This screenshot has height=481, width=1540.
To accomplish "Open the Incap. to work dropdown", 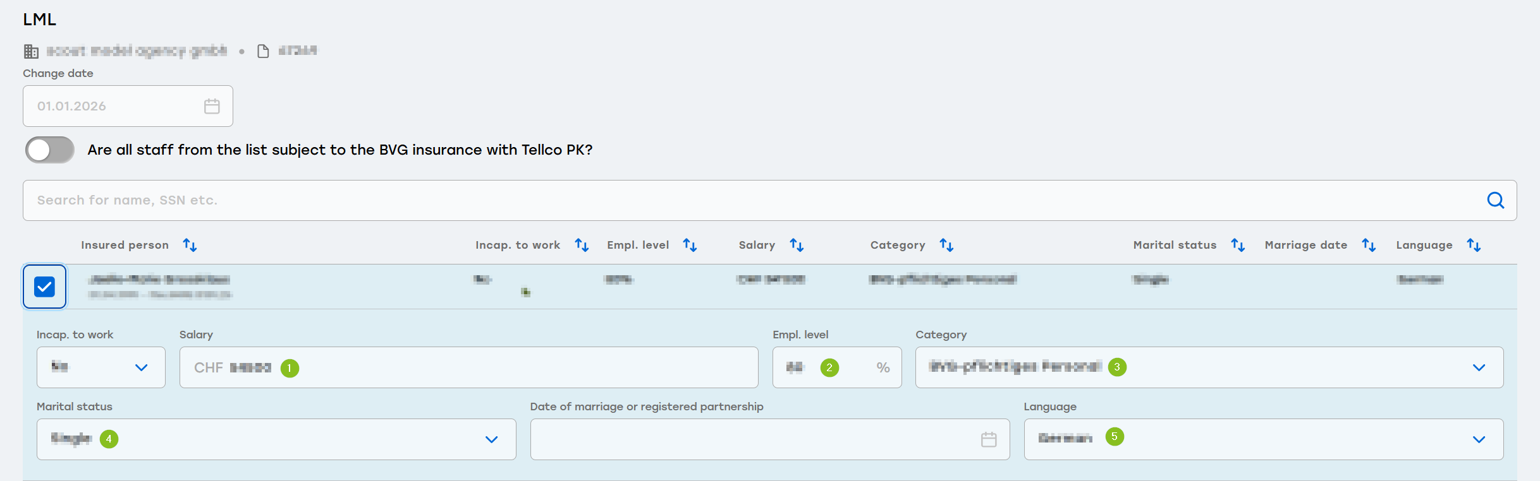I will point(101,367).
